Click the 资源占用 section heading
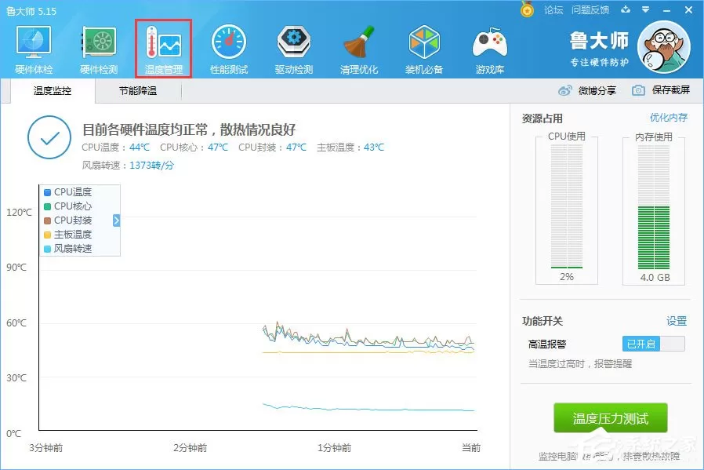The height and width of the screenshot is (470, 704). 543,118
